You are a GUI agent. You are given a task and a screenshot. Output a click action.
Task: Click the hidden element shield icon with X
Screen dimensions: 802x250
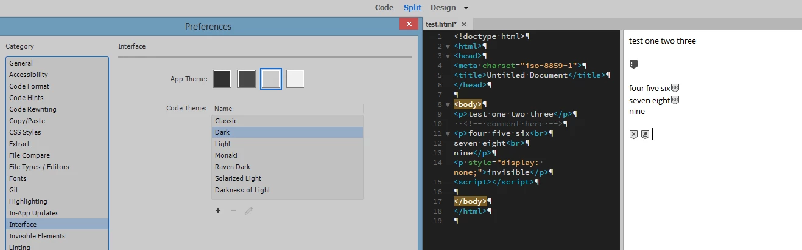[633, 134]
